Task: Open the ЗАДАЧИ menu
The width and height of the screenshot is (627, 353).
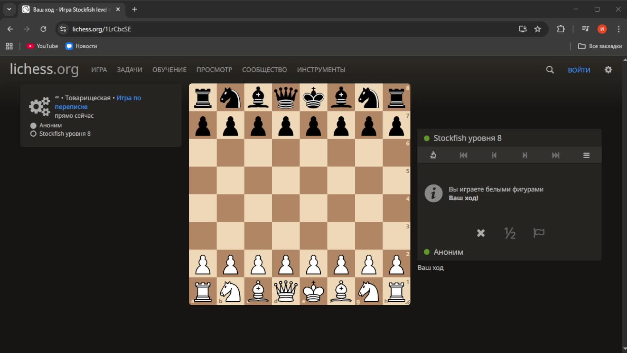Action: (x=129, y=70)
